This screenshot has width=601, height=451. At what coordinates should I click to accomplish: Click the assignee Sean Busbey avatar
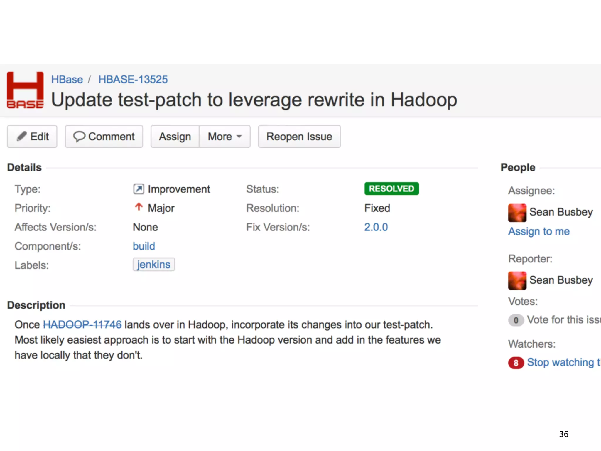(517, 213)
